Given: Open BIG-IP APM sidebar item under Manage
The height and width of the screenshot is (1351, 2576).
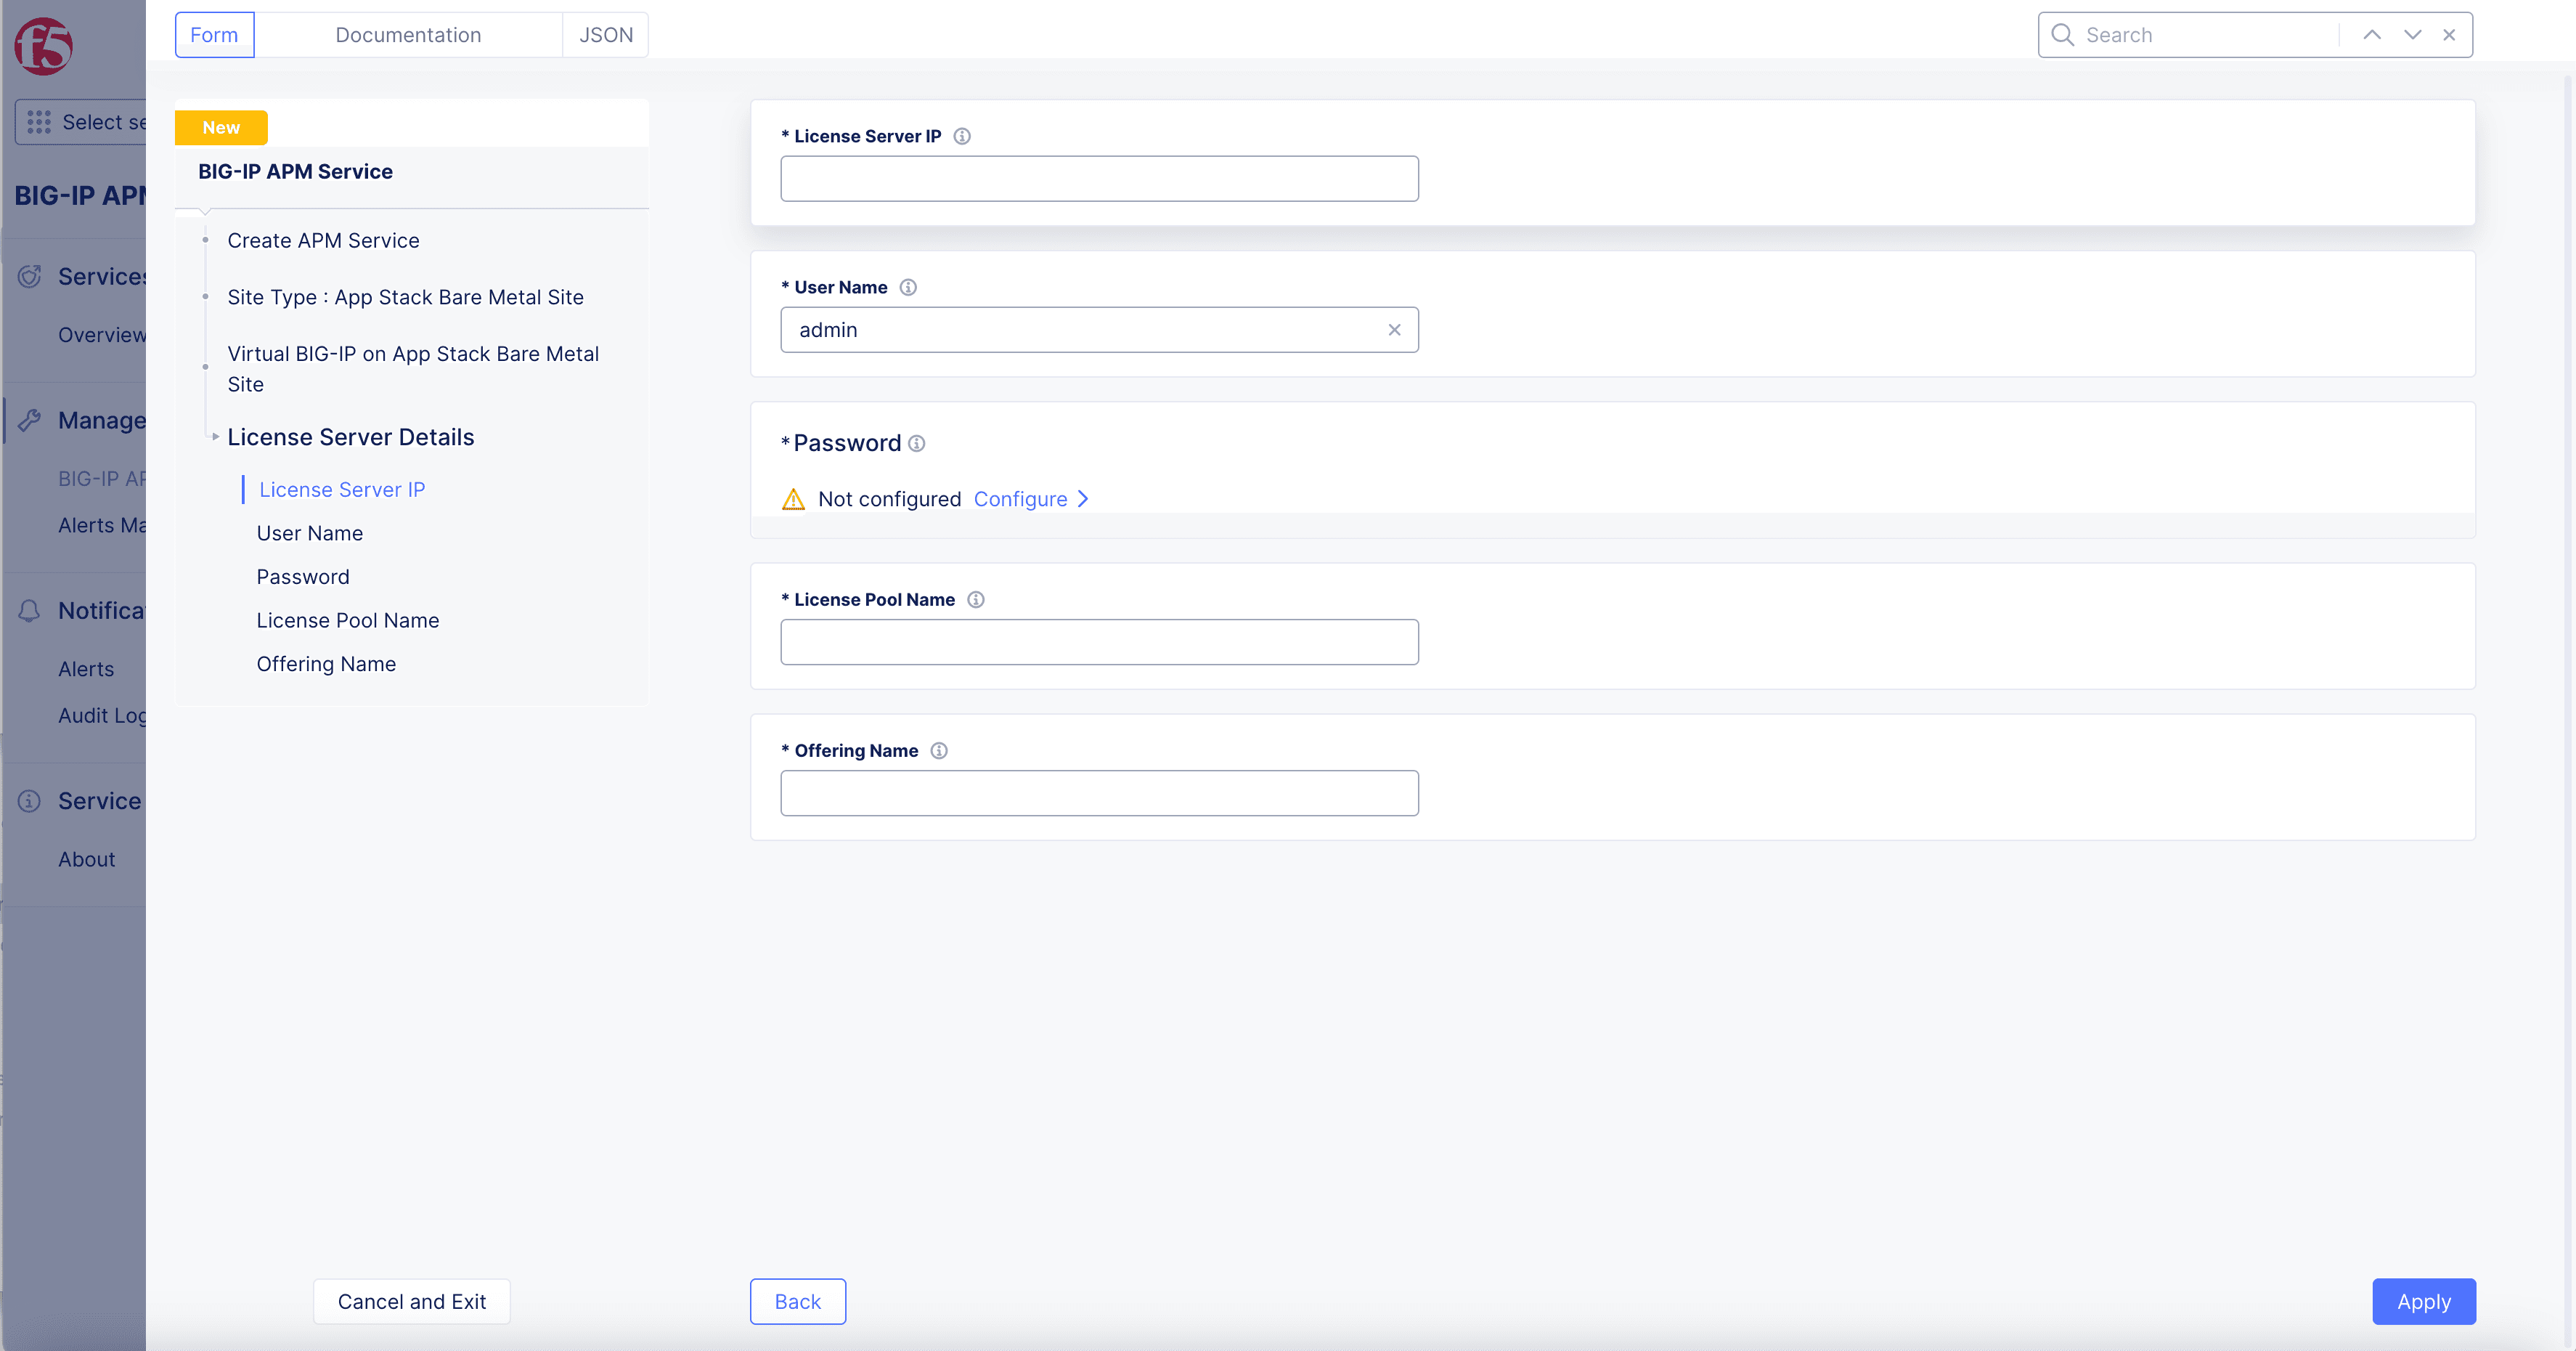Looking at the screenshot, I should click(x=101, y=479).
